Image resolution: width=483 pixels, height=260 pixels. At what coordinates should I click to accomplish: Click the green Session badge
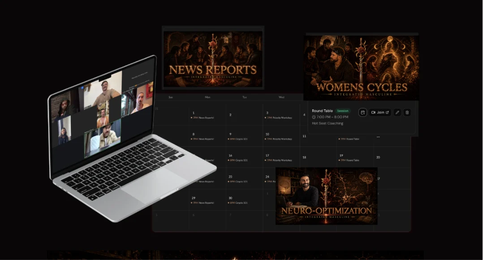[x=342, y=111]
